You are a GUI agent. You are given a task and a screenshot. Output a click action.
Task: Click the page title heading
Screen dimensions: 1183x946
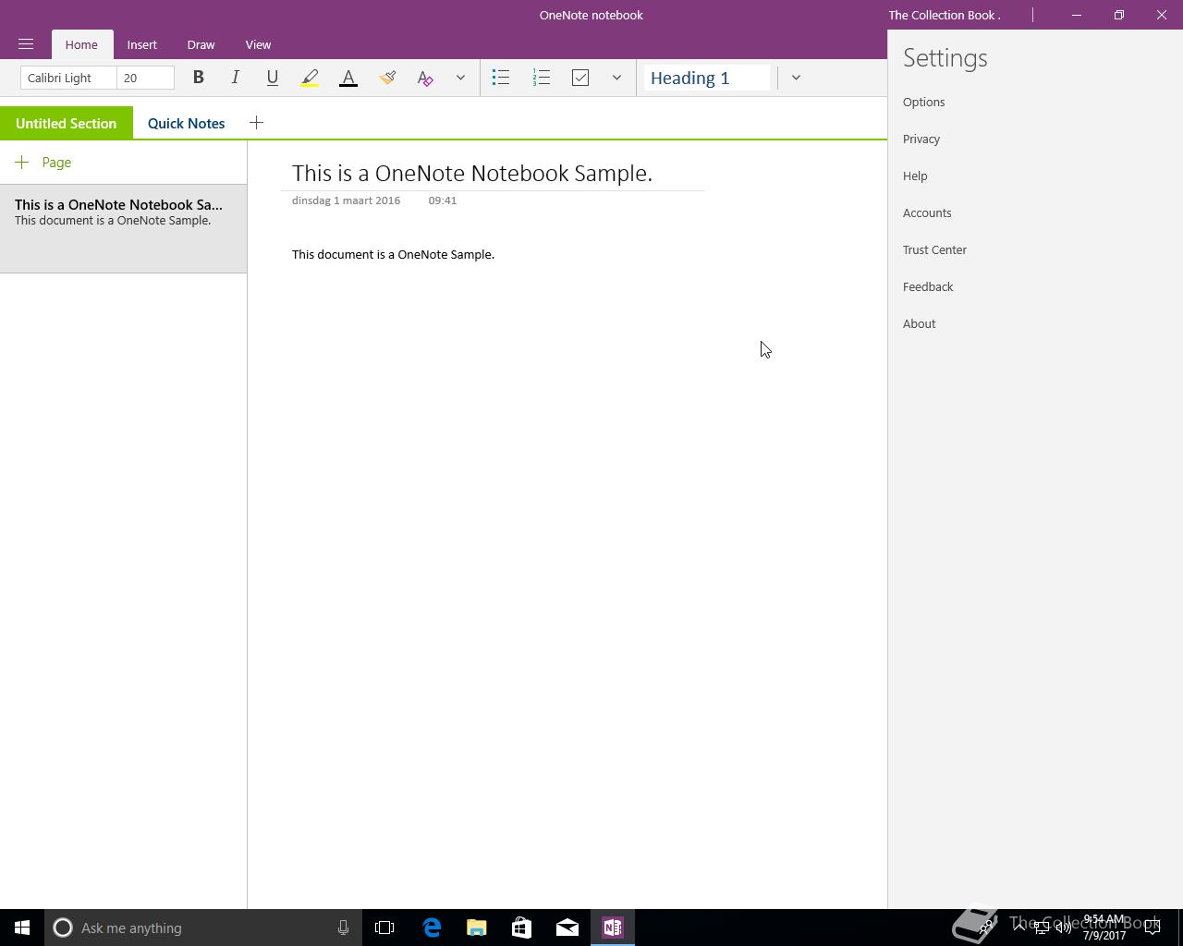coord(472,173)
